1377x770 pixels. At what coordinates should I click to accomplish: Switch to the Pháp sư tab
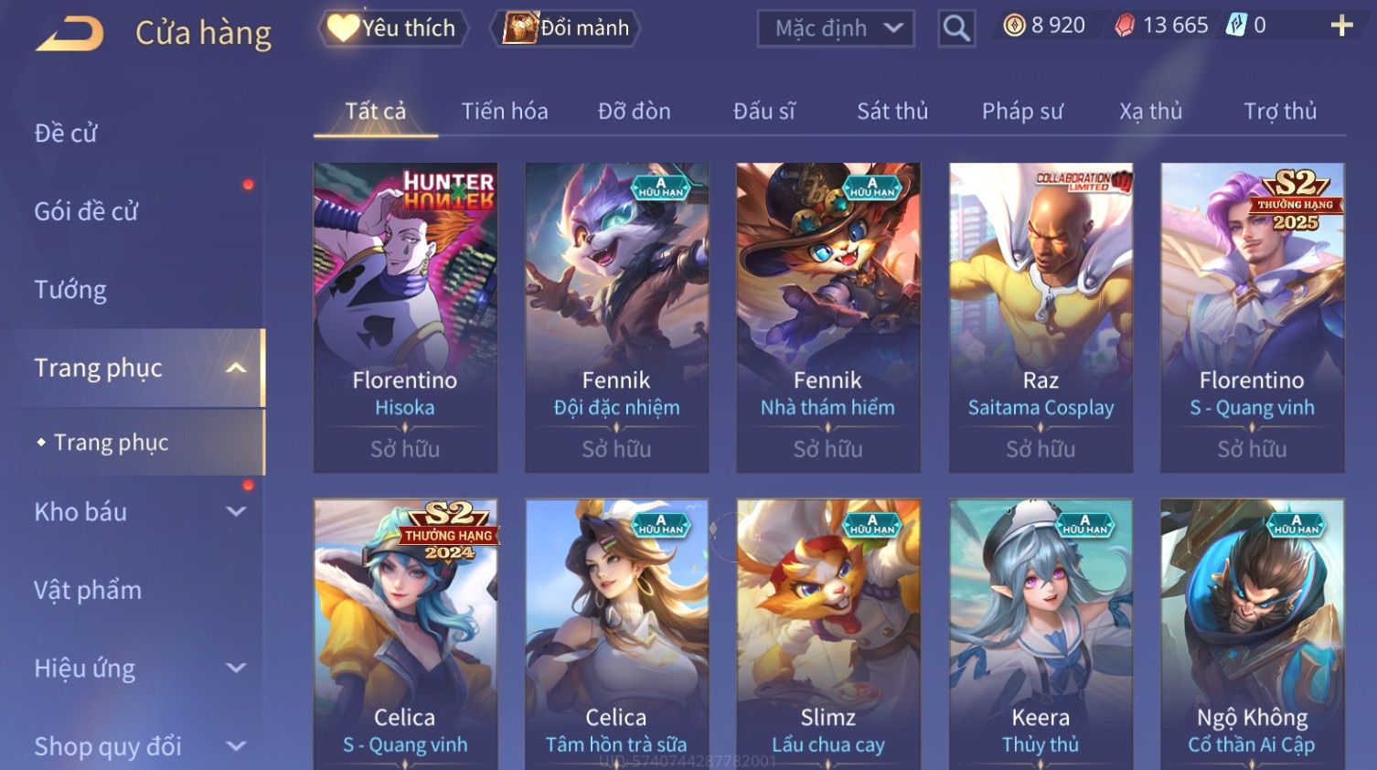(x=1022, y=112)
